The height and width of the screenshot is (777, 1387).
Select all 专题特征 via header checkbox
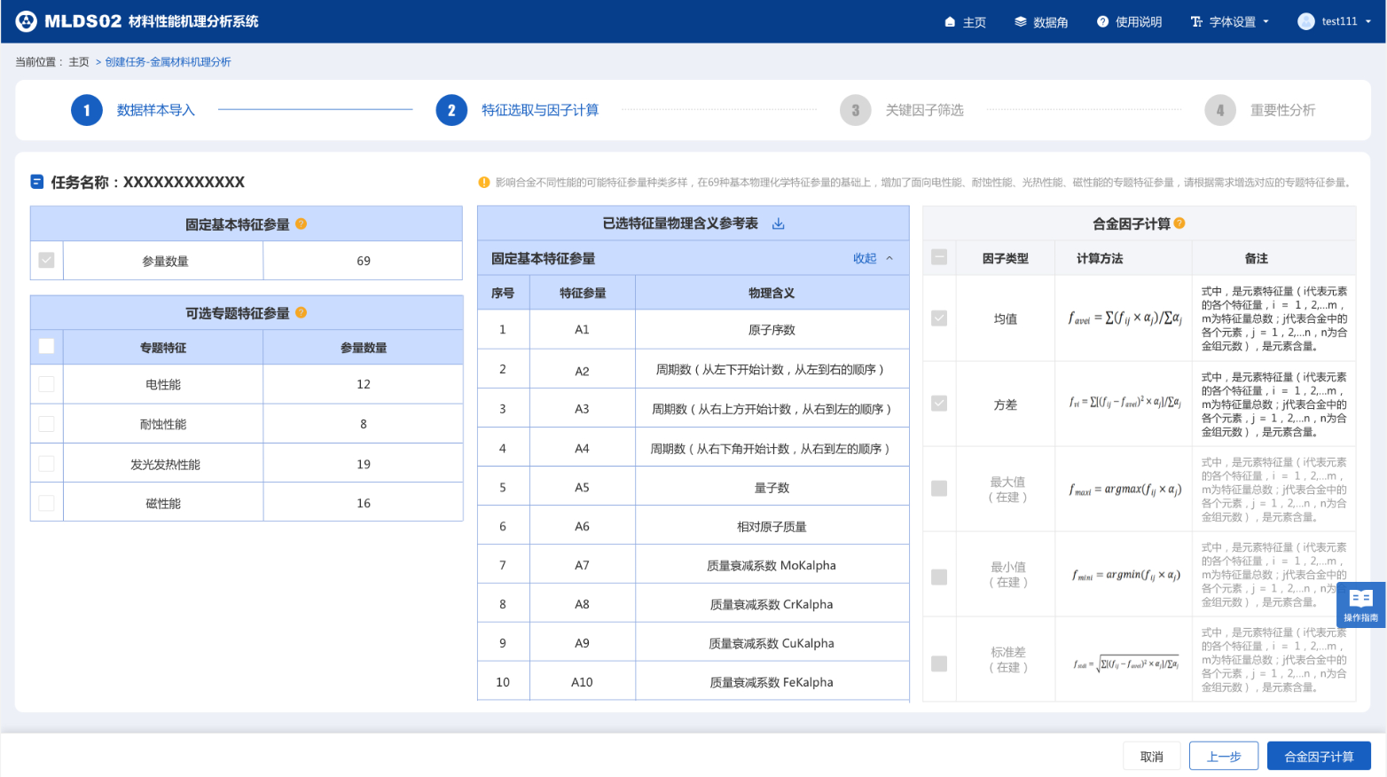47,347
